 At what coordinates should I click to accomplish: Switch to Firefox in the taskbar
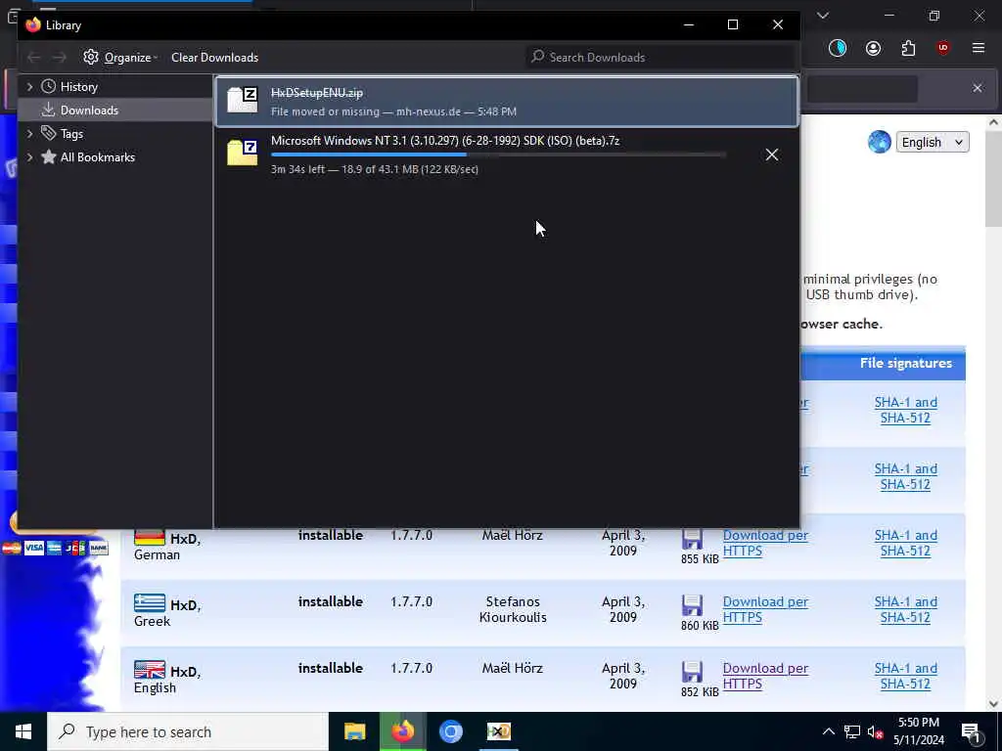(x=402, y=731)
